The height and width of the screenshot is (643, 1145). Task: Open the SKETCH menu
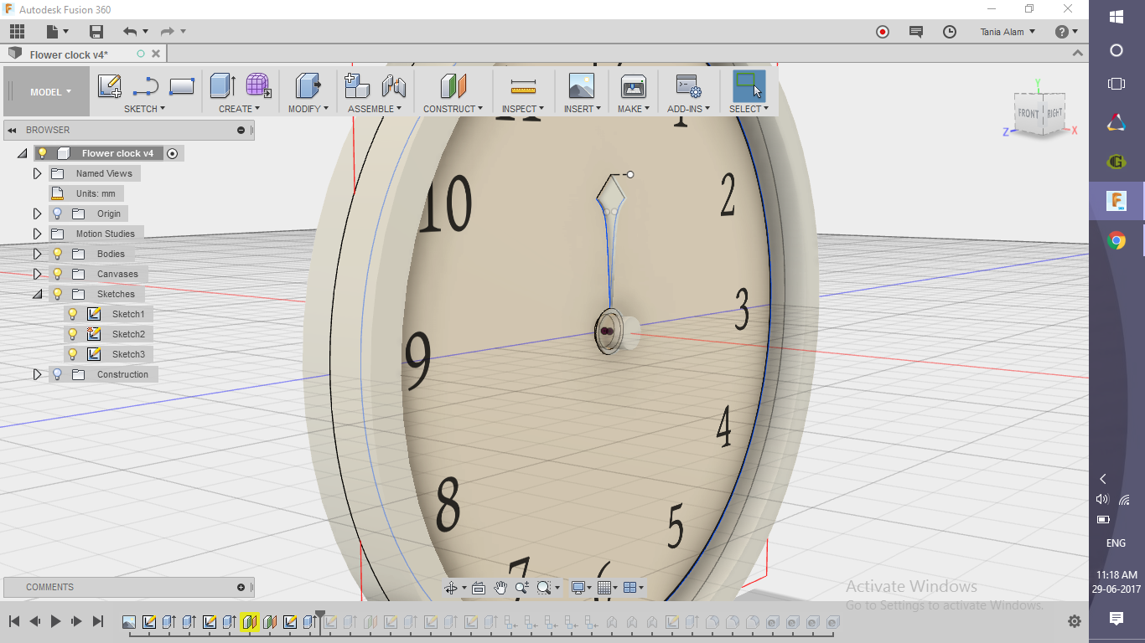pyautogui.click(x=144, y=109)
